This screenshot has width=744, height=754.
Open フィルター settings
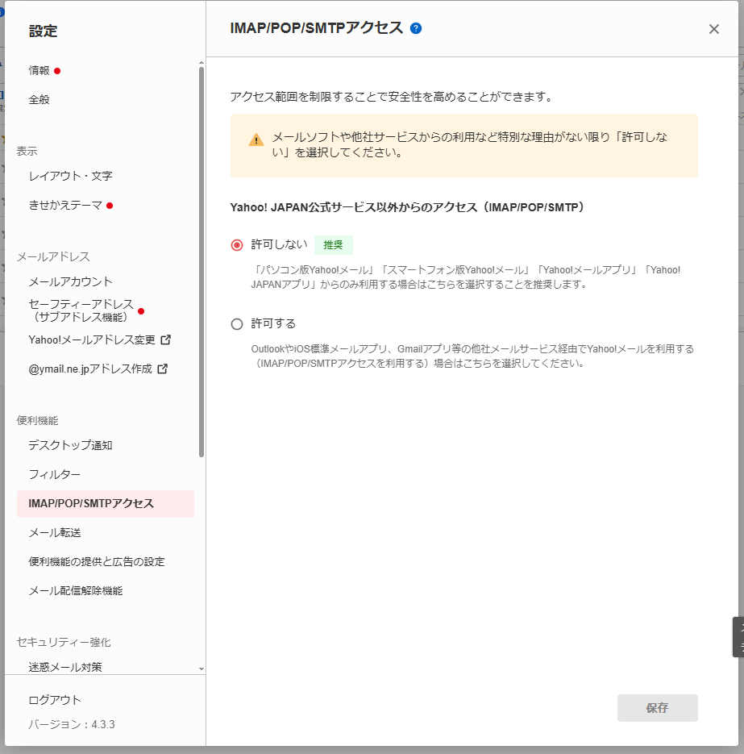coord(54,474)
